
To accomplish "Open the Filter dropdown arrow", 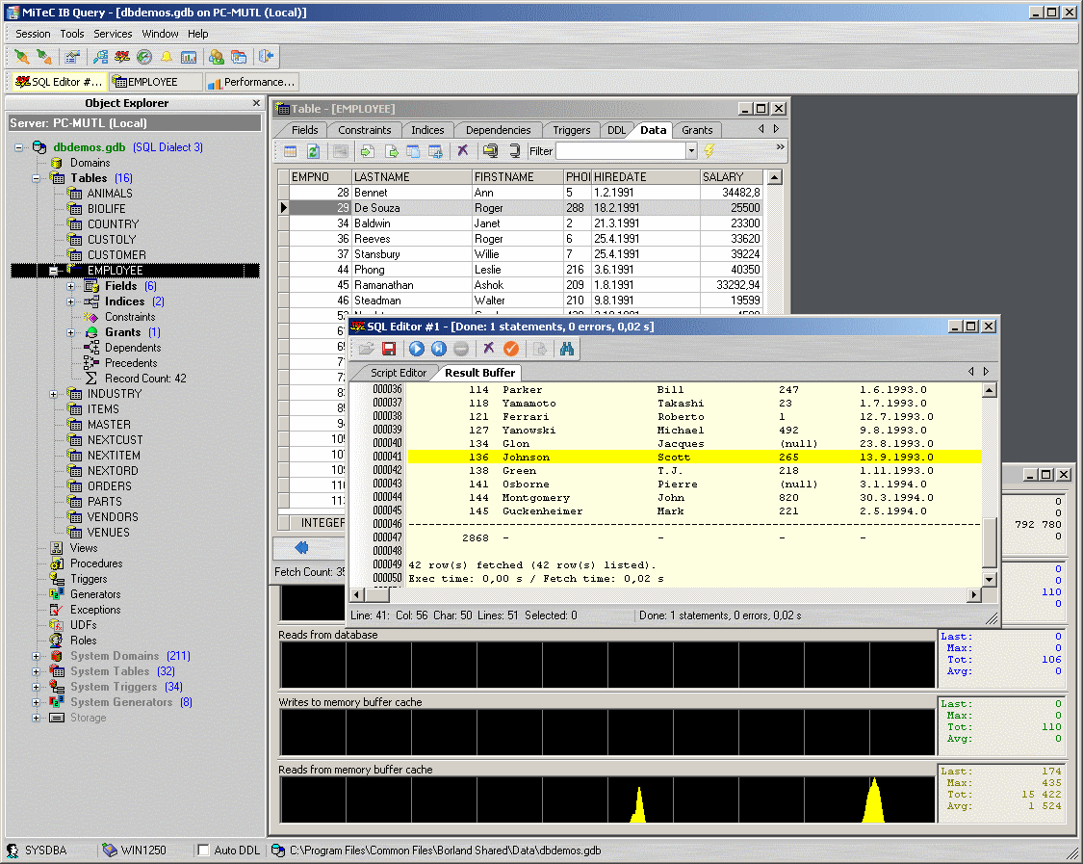I will (x=690, y=151).
